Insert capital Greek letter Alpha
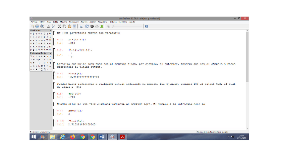This screenshot has height=158, width=281. (x=31, y=43)
